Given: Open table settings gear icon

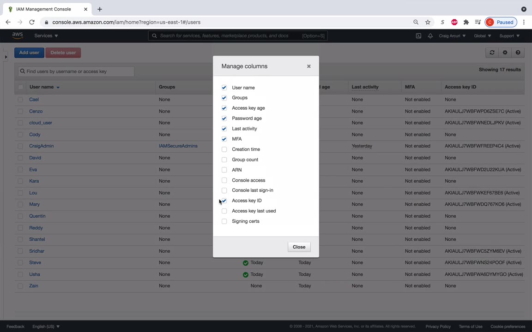Looking at the screenshot, I should 505,53.
